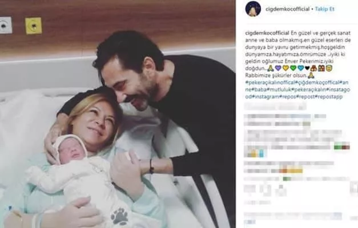Open the #pekeraçıkalınoffical hashtag
This screenshot has height=228, width=358.
[270, 82]
